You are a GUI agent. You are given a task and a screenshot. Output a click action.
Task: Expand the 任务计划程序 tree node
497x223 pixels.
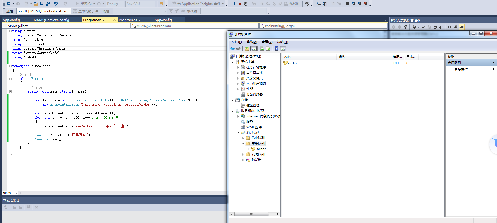click(238, 67)
